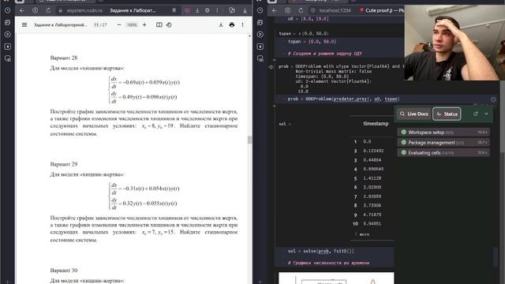Viewport: 505px width, 284px height.
Task: Click the table value 5.94951
Action: pyautogui.click(x=372, y=223)
